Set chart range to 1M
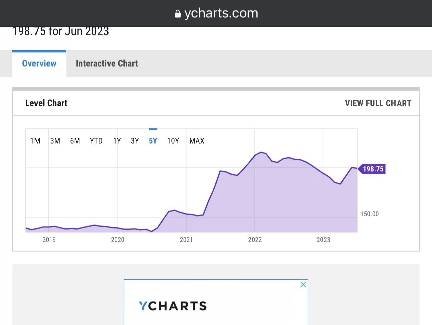 coord(35,141)
